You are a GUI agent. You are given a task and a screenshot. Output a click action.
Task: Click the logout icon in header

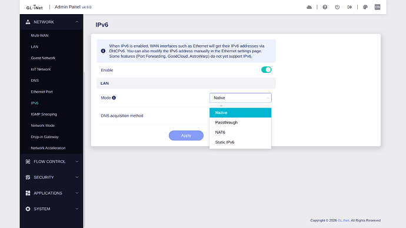350,7
